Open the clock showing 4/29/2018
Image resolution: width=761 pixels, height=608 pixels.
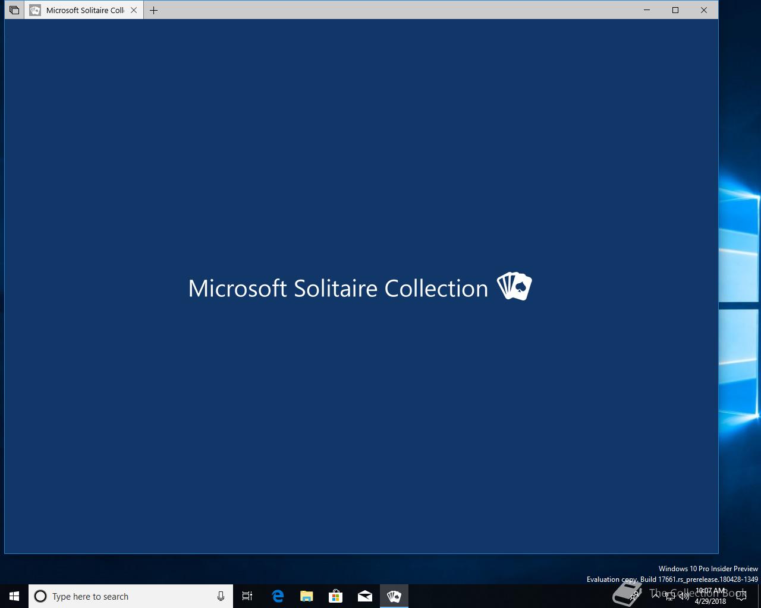pyautogui.click(x=710, y=596)
